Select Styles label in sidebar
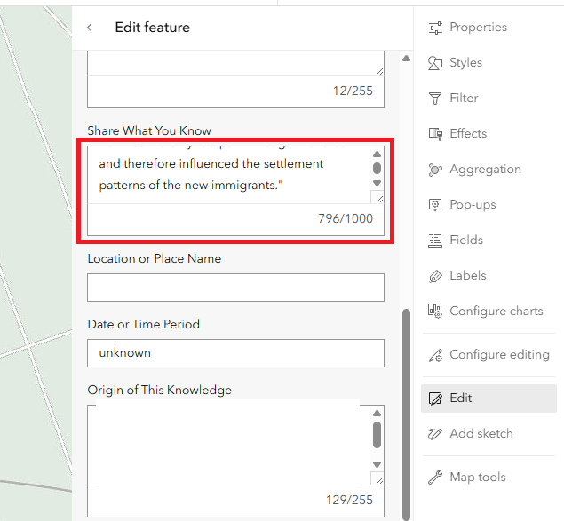 [x=465, y=63]
